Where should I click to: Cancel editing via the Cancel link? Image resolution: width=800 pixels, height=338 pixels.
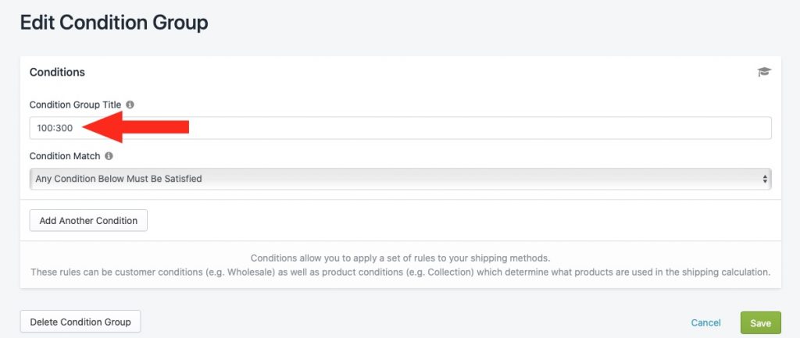point(705,322)
